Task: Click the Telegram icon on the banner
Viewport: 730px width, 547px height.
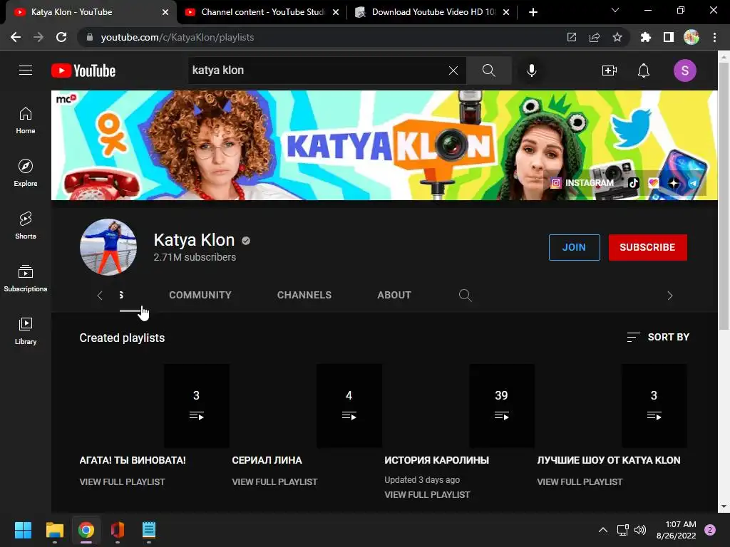Action: coord(693,183)
